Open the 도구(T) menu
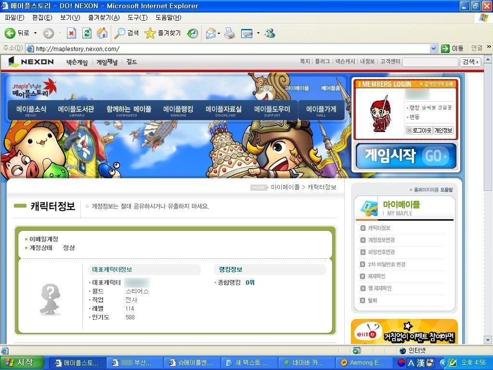The image size is (493, 370). [137, 18]
